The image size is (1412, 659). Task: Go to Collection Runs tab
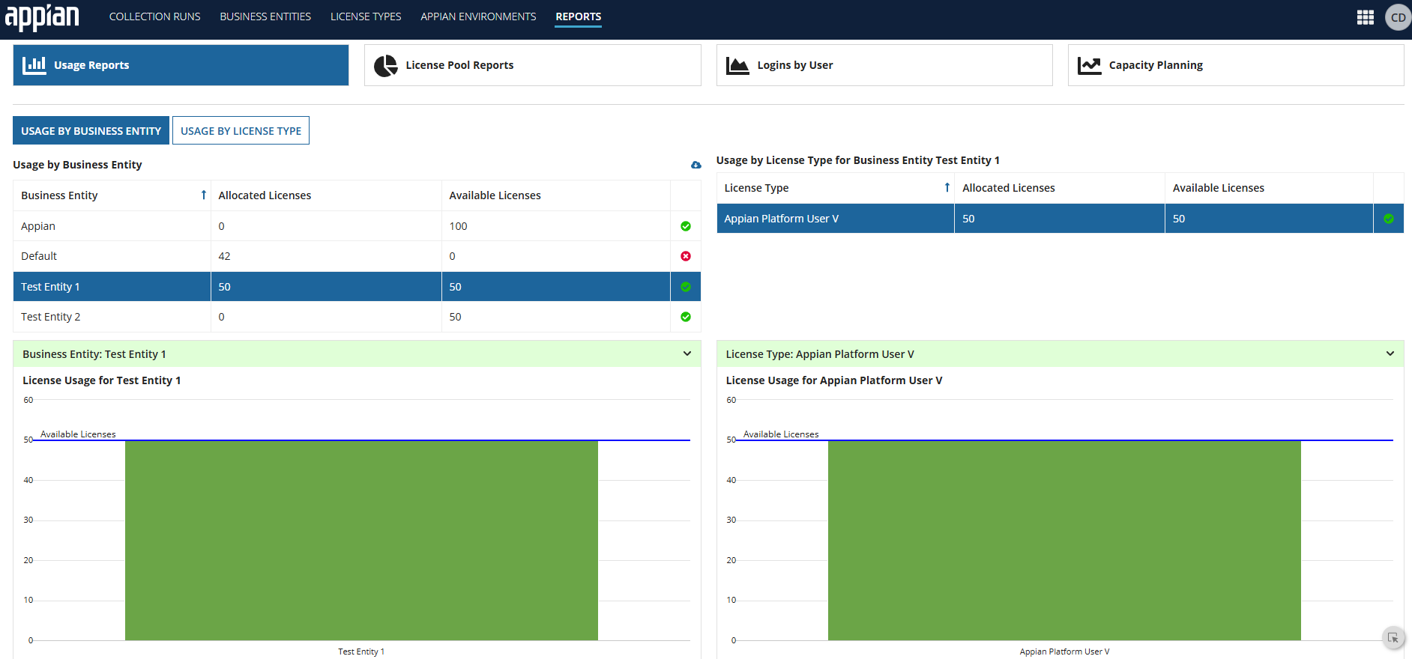tap(154, 16)
